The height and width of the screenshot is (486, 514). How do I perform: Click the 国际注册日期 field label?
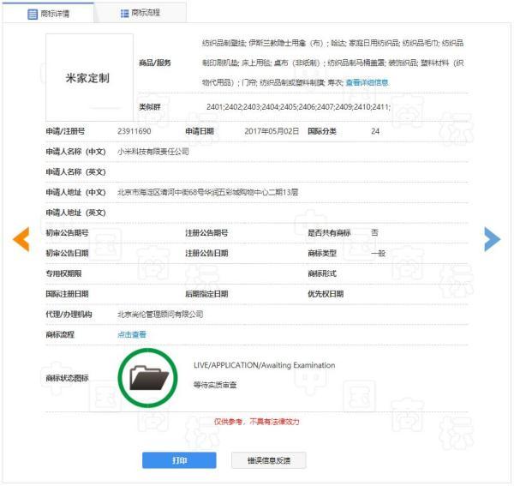(67, 294)
